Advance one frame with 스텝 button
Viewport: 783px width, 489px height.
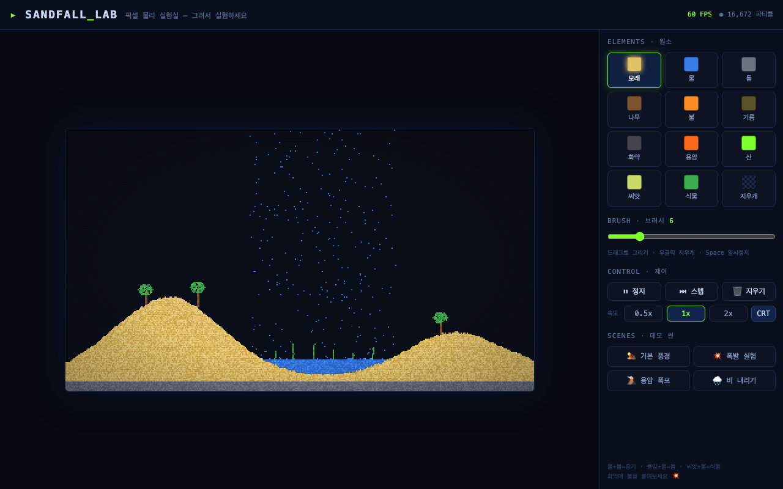691,292
